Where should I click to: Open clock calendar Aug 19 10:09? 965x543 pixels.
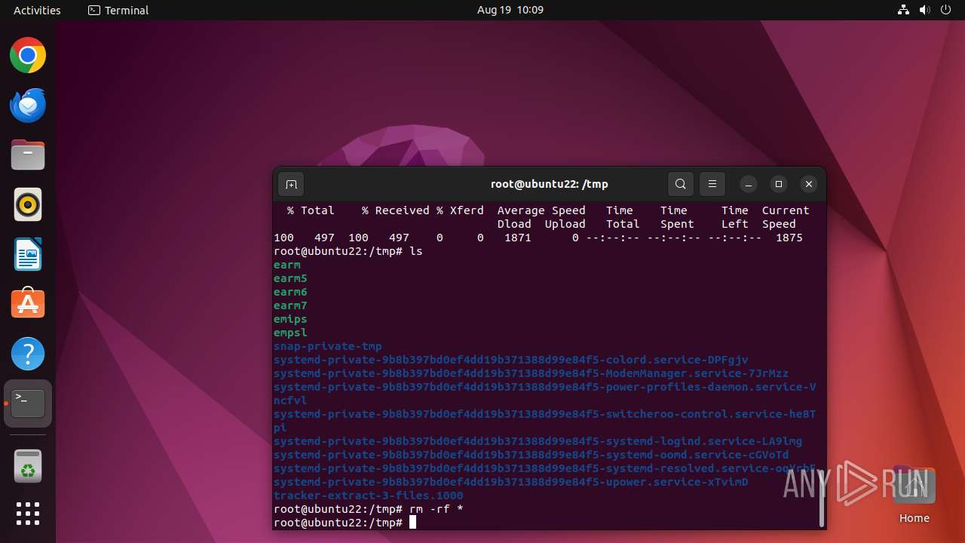[510, 11]
